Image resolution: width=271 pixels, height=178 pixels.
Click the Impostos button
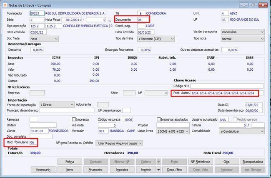(x=122, y=170)
